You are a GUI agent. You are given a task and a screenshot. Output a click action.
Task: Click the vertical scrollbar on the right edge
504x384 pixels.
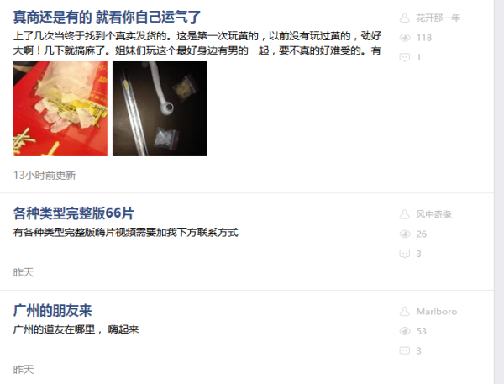499,192
